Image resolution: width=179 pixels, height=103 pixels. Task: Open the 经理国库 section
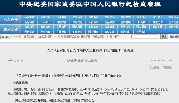coord(62,22)
